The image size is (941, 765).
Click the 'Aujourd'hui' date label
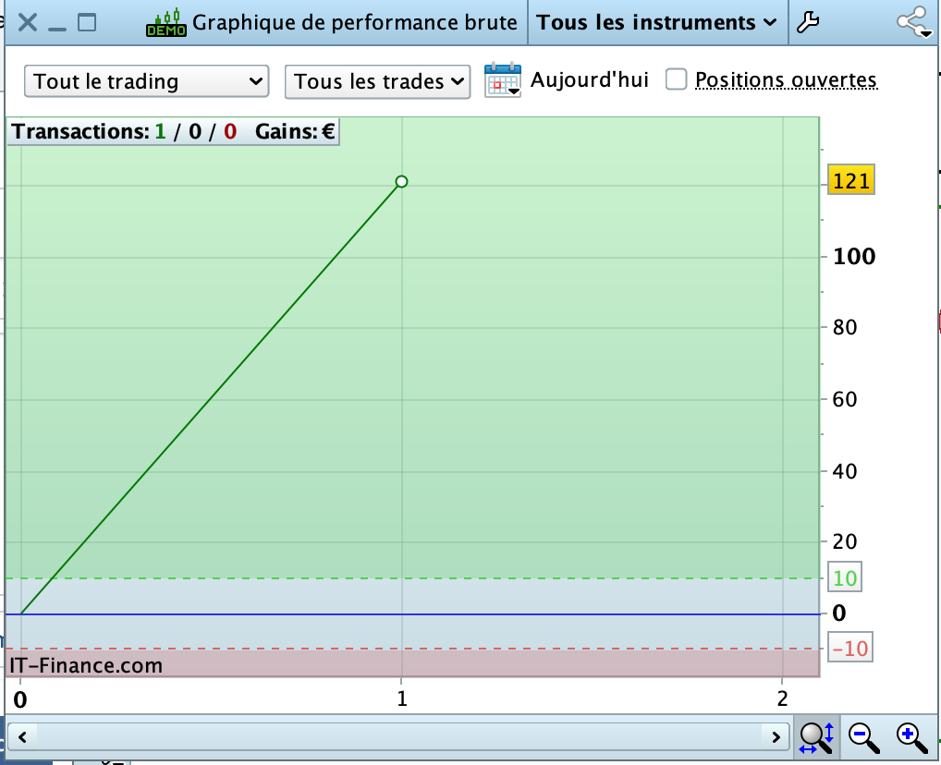(x=590, y=79)
